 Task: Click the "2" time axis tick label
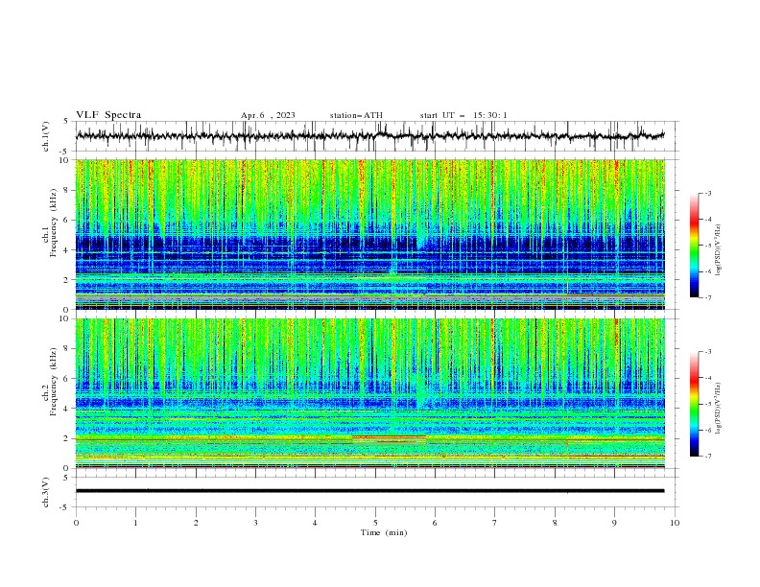[x=196, y=523]
